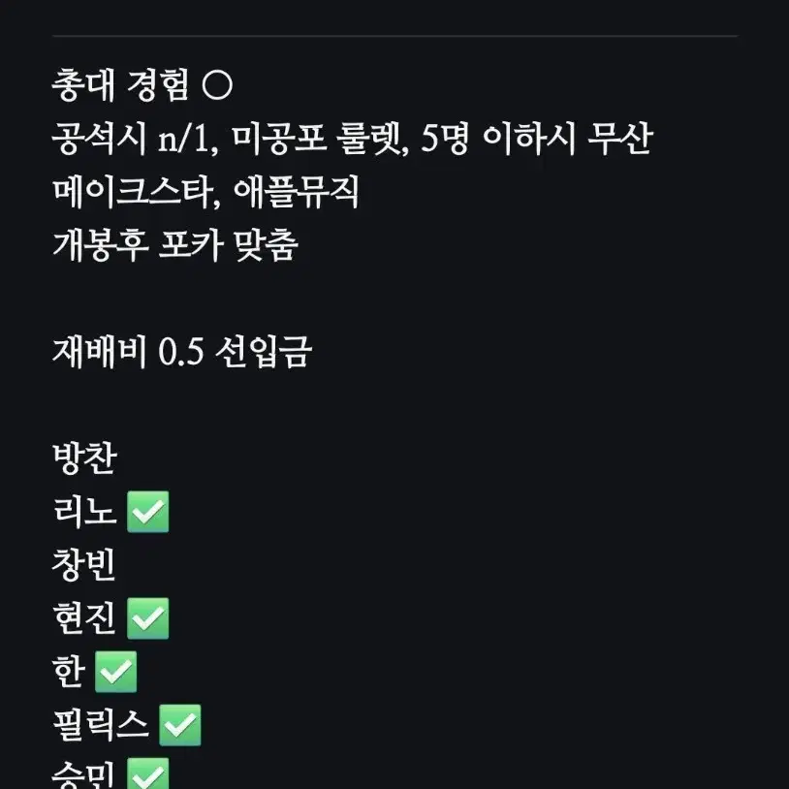
Task: Click the green checkmark next to 한
Action: click(x=115, y=672)
